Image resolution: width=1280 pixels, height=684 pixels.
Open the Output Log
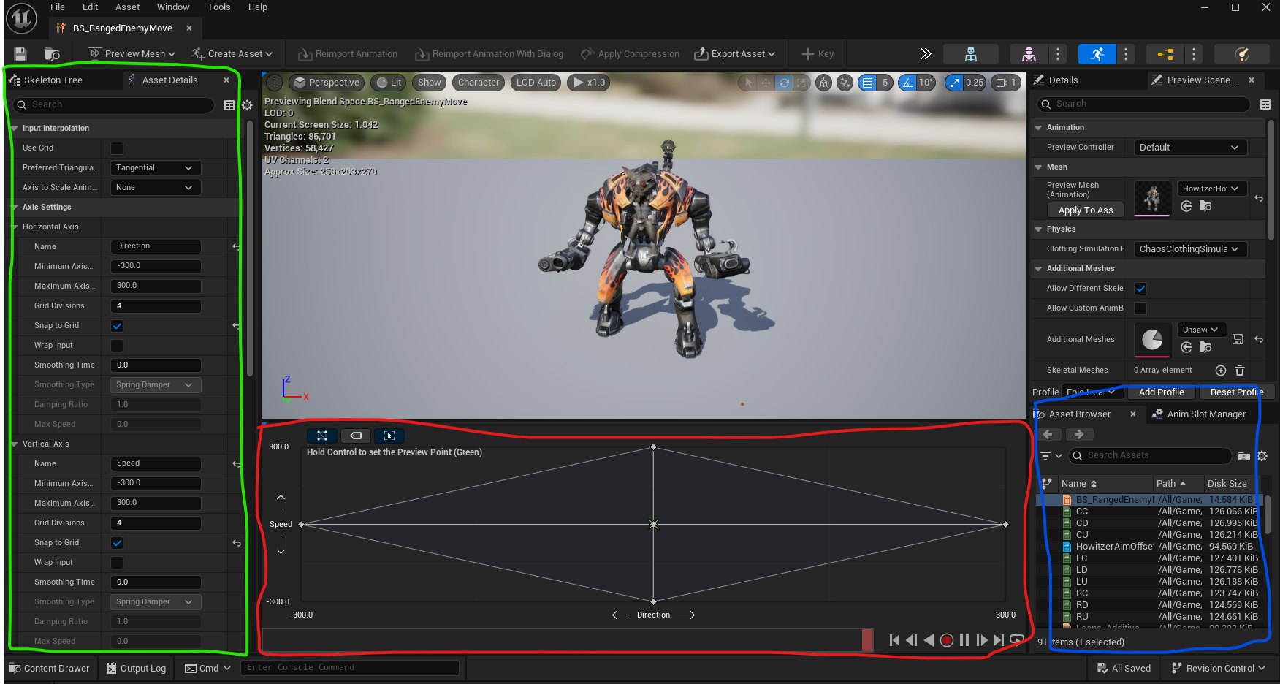(x=137, y=669)
